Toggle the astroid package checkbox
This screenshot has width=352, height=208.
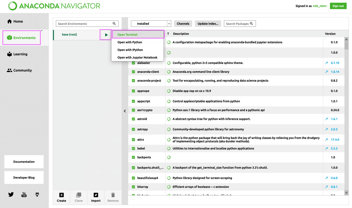click(133, 119)
